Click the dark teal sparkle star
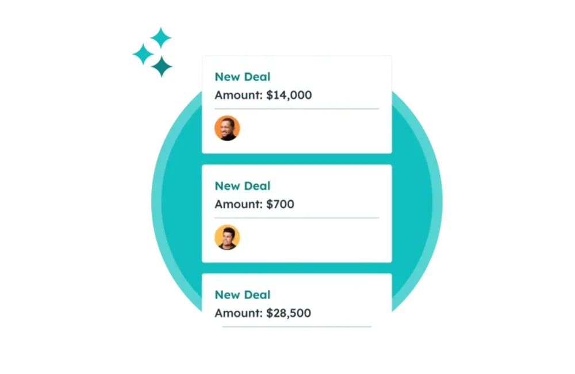The height and width of the screenshot is (374, 575). (x=162, y=67)
